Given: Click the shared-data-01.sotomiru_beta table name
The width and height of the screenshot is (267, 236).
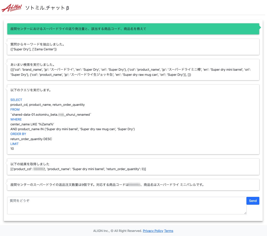Looking at the screenshot, I should coord(51,115).
